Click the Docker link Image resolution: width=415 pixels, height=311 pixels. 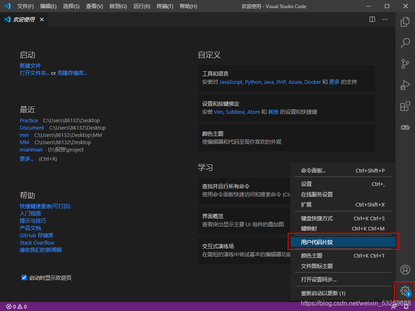tap(312, 82)
